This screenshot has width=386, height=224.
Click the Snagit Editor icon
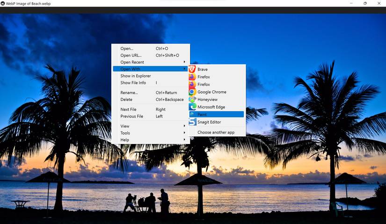tap(192, 122)
